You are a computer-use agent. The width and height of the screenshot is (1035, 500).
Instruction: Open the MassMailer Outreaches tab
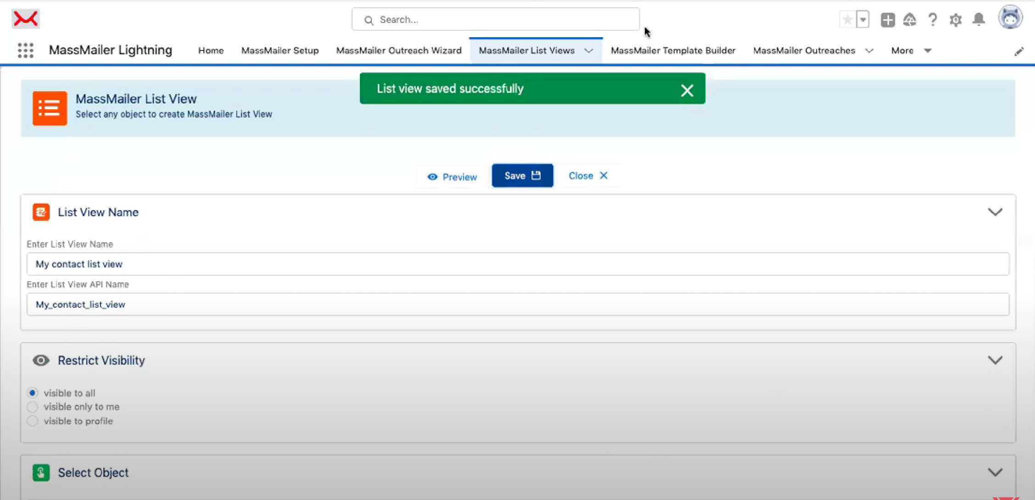click(804, 50)
